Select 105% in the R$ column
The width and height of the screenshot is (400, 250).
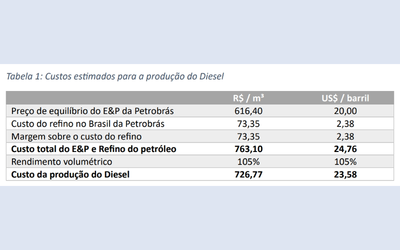248,161
